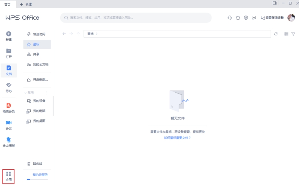Open 常用 section more options dots

pyautogui.click(x=47, y=93)
